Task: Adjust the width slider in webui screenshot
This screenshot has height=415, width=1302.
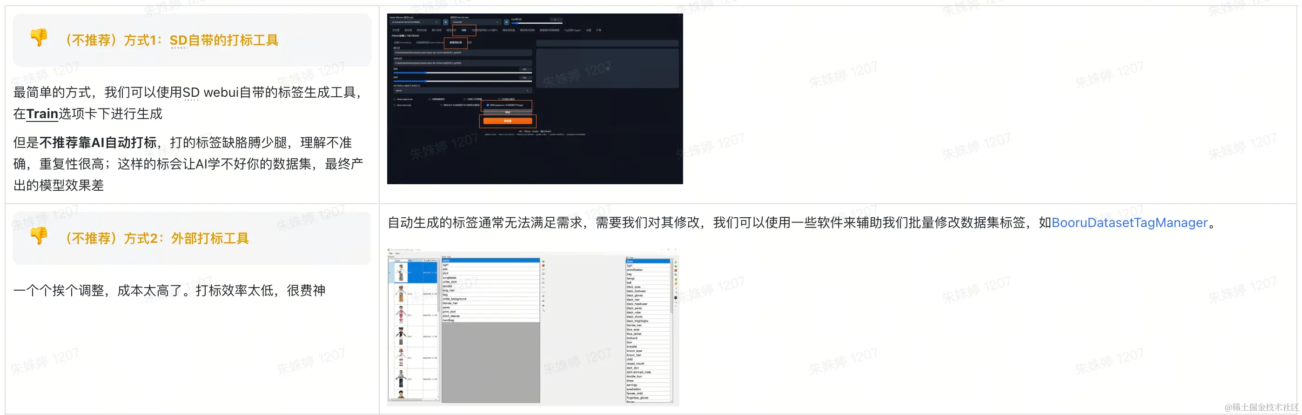Action: 463,73
